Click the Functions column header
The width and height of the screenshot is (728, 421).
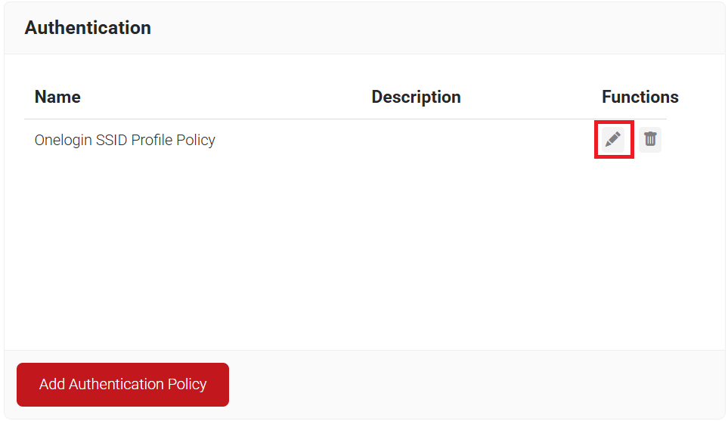pyautogui.click(x=640, y=97)
